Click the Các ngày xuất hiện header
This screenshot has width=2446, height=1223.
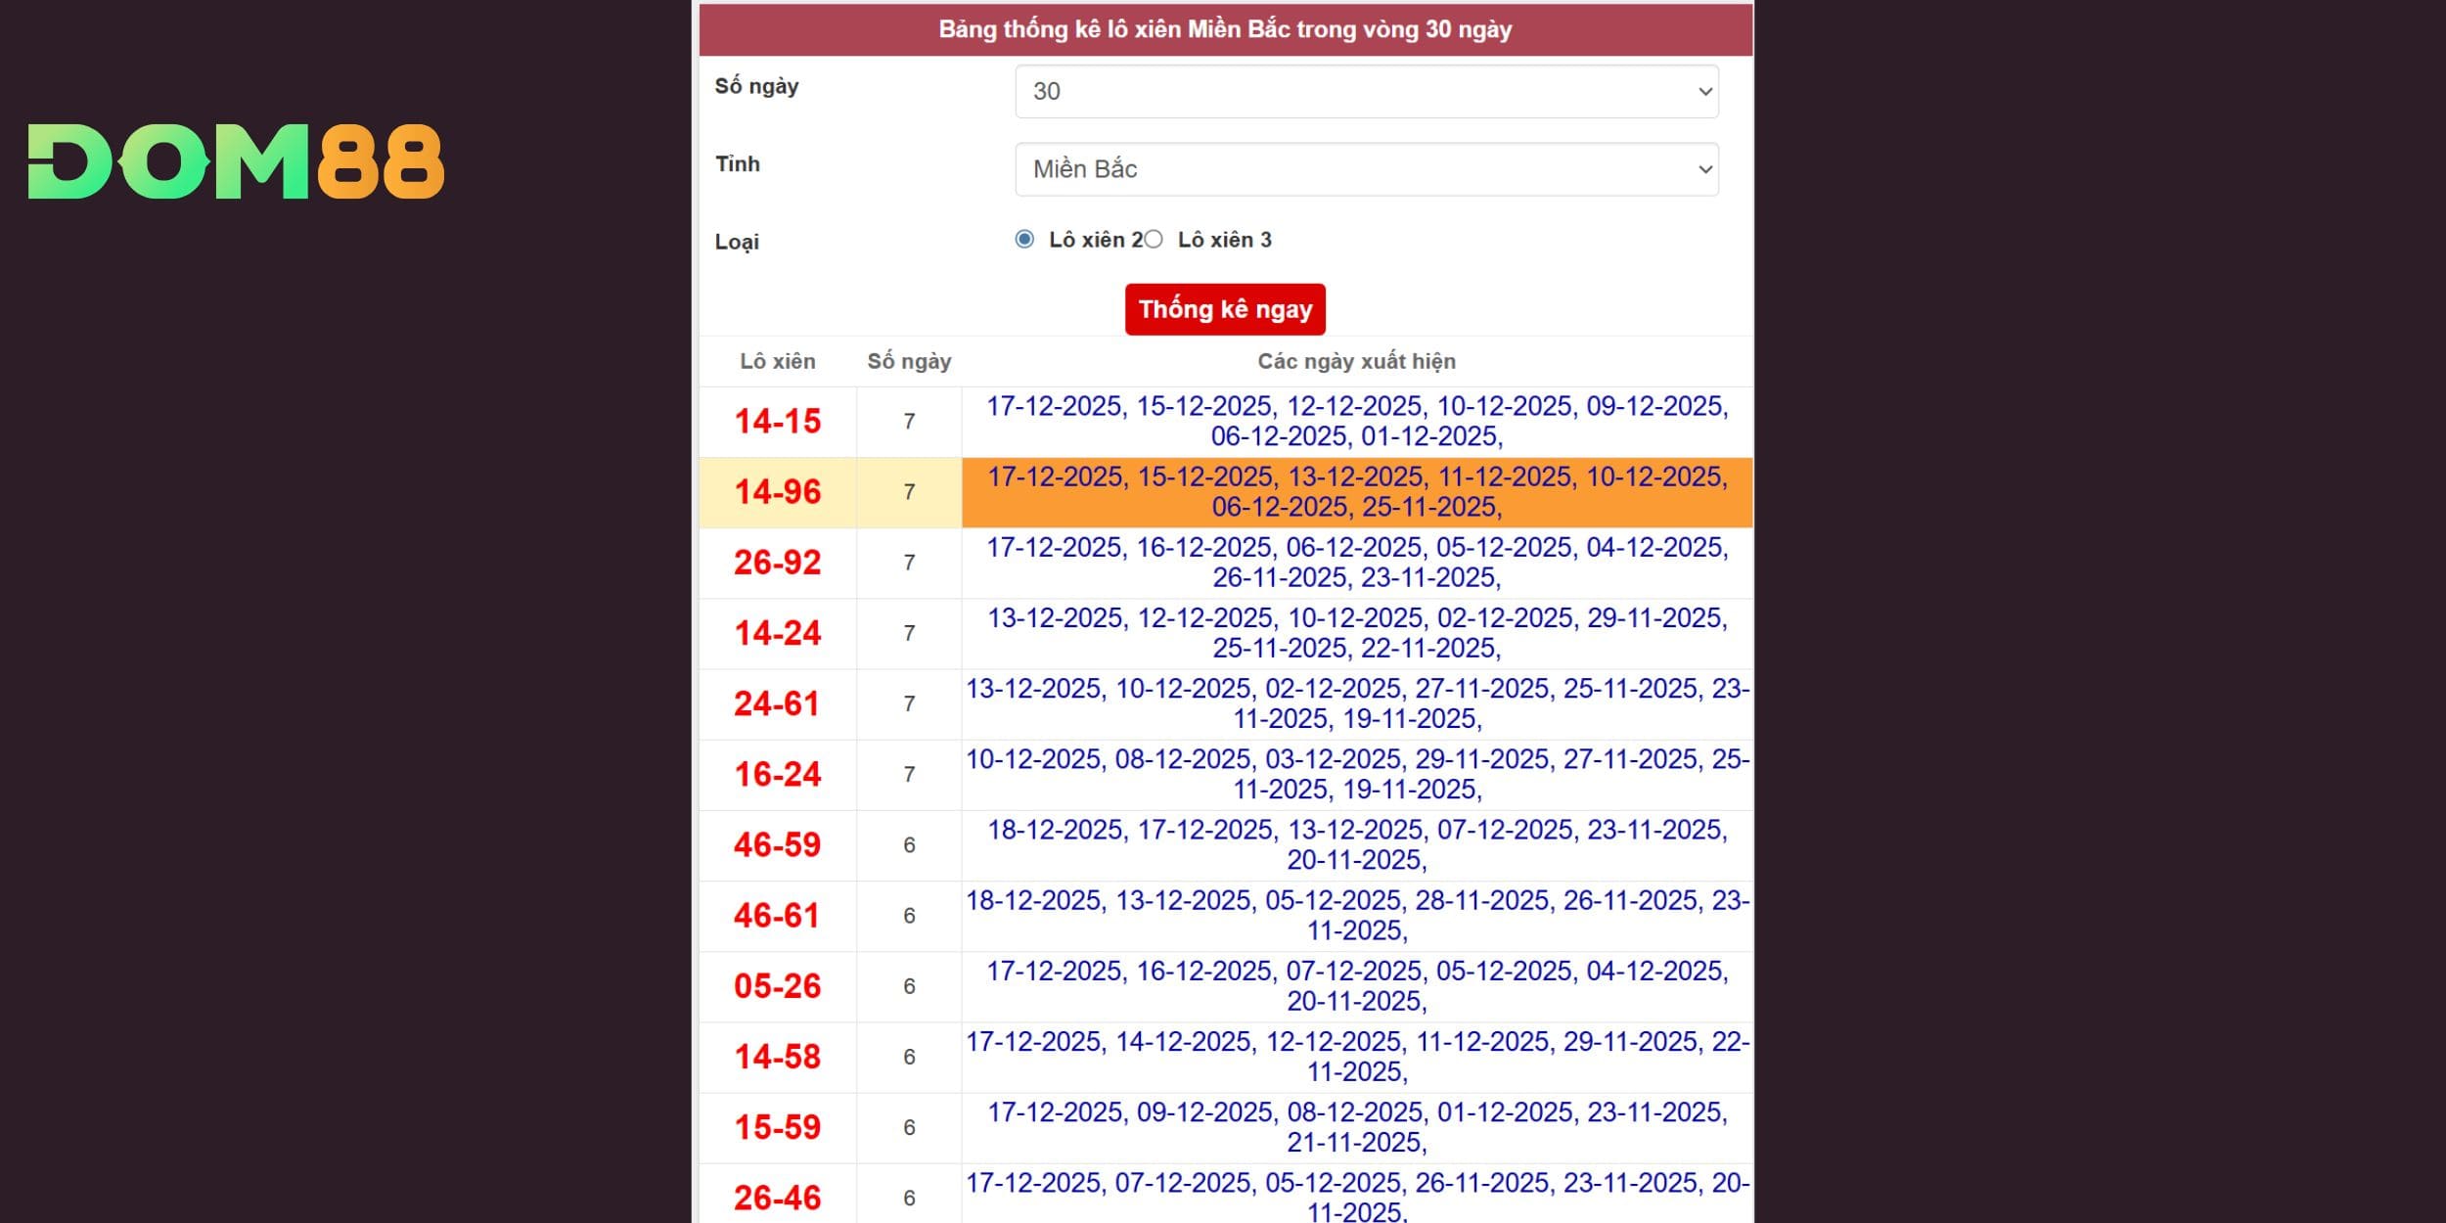click(1356, 361)
